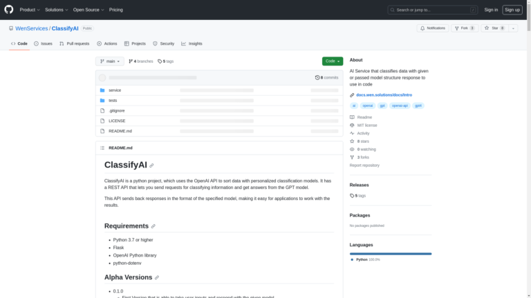Expand the Product menu
Viewport: 531px width, 298px height.
[x=30, y=10]
